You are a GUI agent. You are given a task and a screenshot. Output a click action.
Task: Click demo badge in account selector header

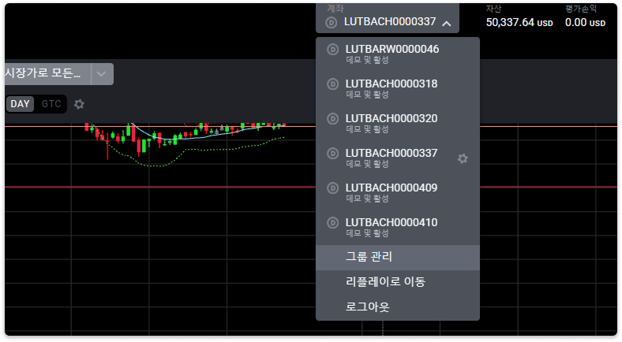(332, 23)
